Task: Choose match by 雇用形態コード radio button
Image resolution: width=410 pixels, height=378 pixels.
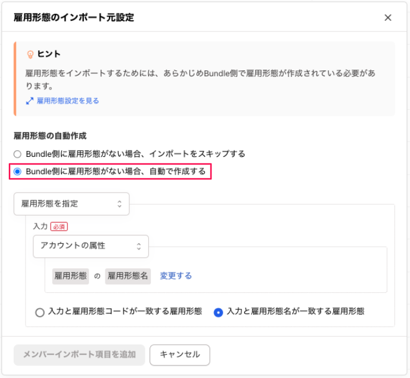Action: (40, 312)
